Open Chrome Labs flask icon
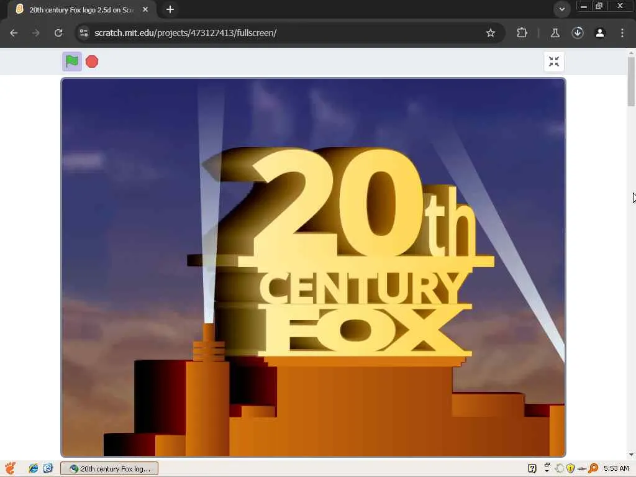636x477 pixels. coord(555,33)
